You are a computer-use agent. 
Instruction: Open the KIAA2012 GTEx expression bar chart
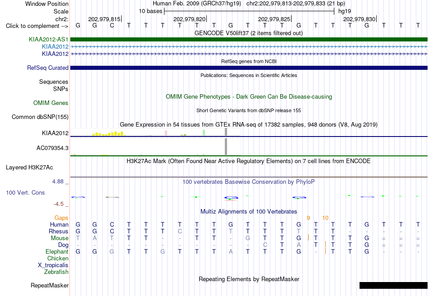click(155, 132)
